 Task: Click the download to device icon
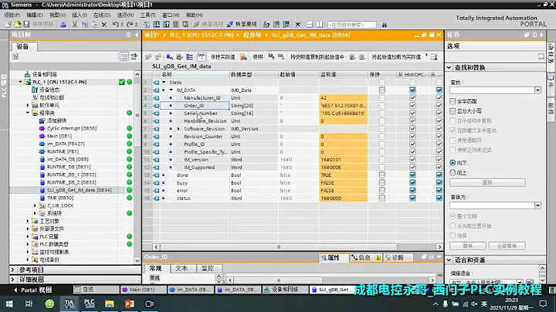click(x=156, y=25)
